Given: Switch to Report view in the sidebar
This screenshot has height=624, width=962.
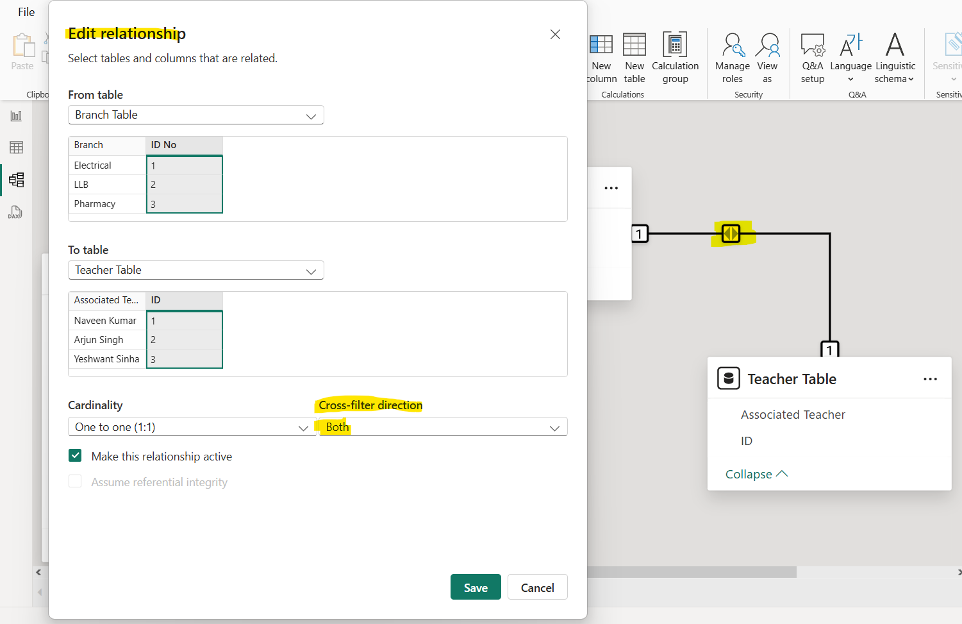Looking at the screenshot, I should pyautogui.click(x=16, y=115).
